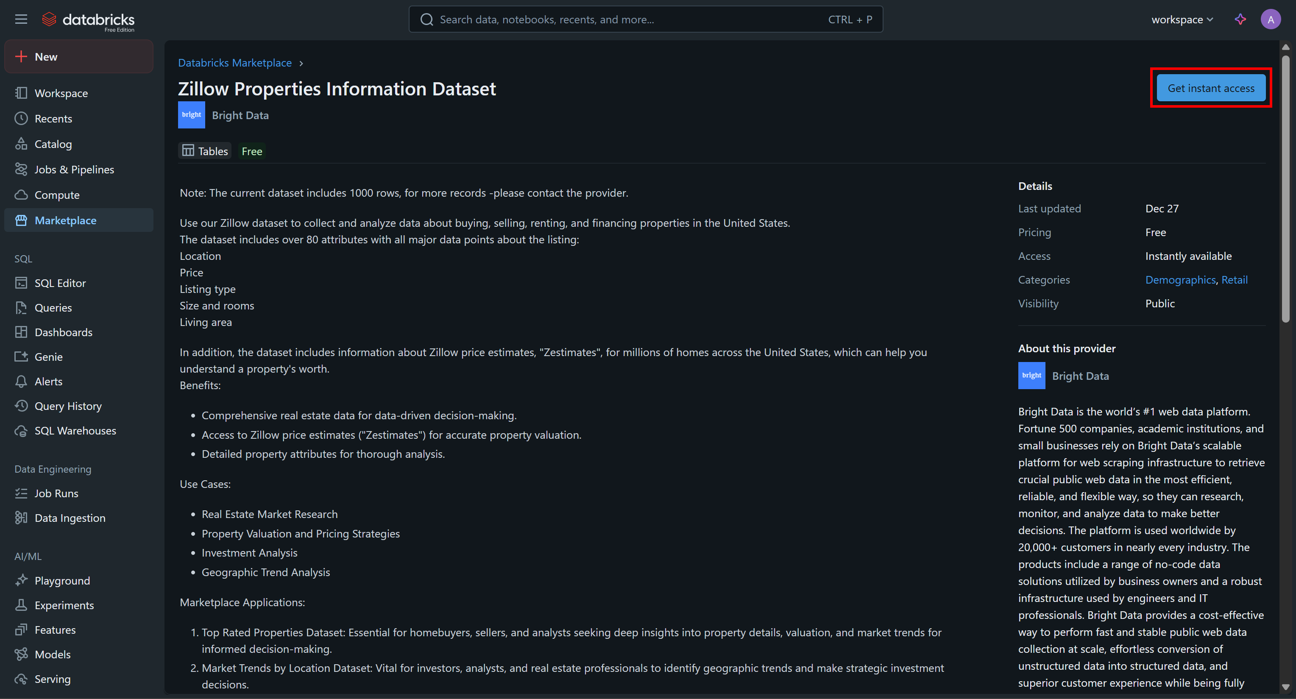1296x699 pixels.
Task: Toggle the hamburger sidebar menu icon
Action: tap(21, 19)
